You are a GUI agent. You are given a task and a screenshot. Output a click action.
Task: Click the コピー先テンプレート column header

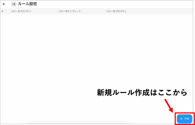coord(70,11)
